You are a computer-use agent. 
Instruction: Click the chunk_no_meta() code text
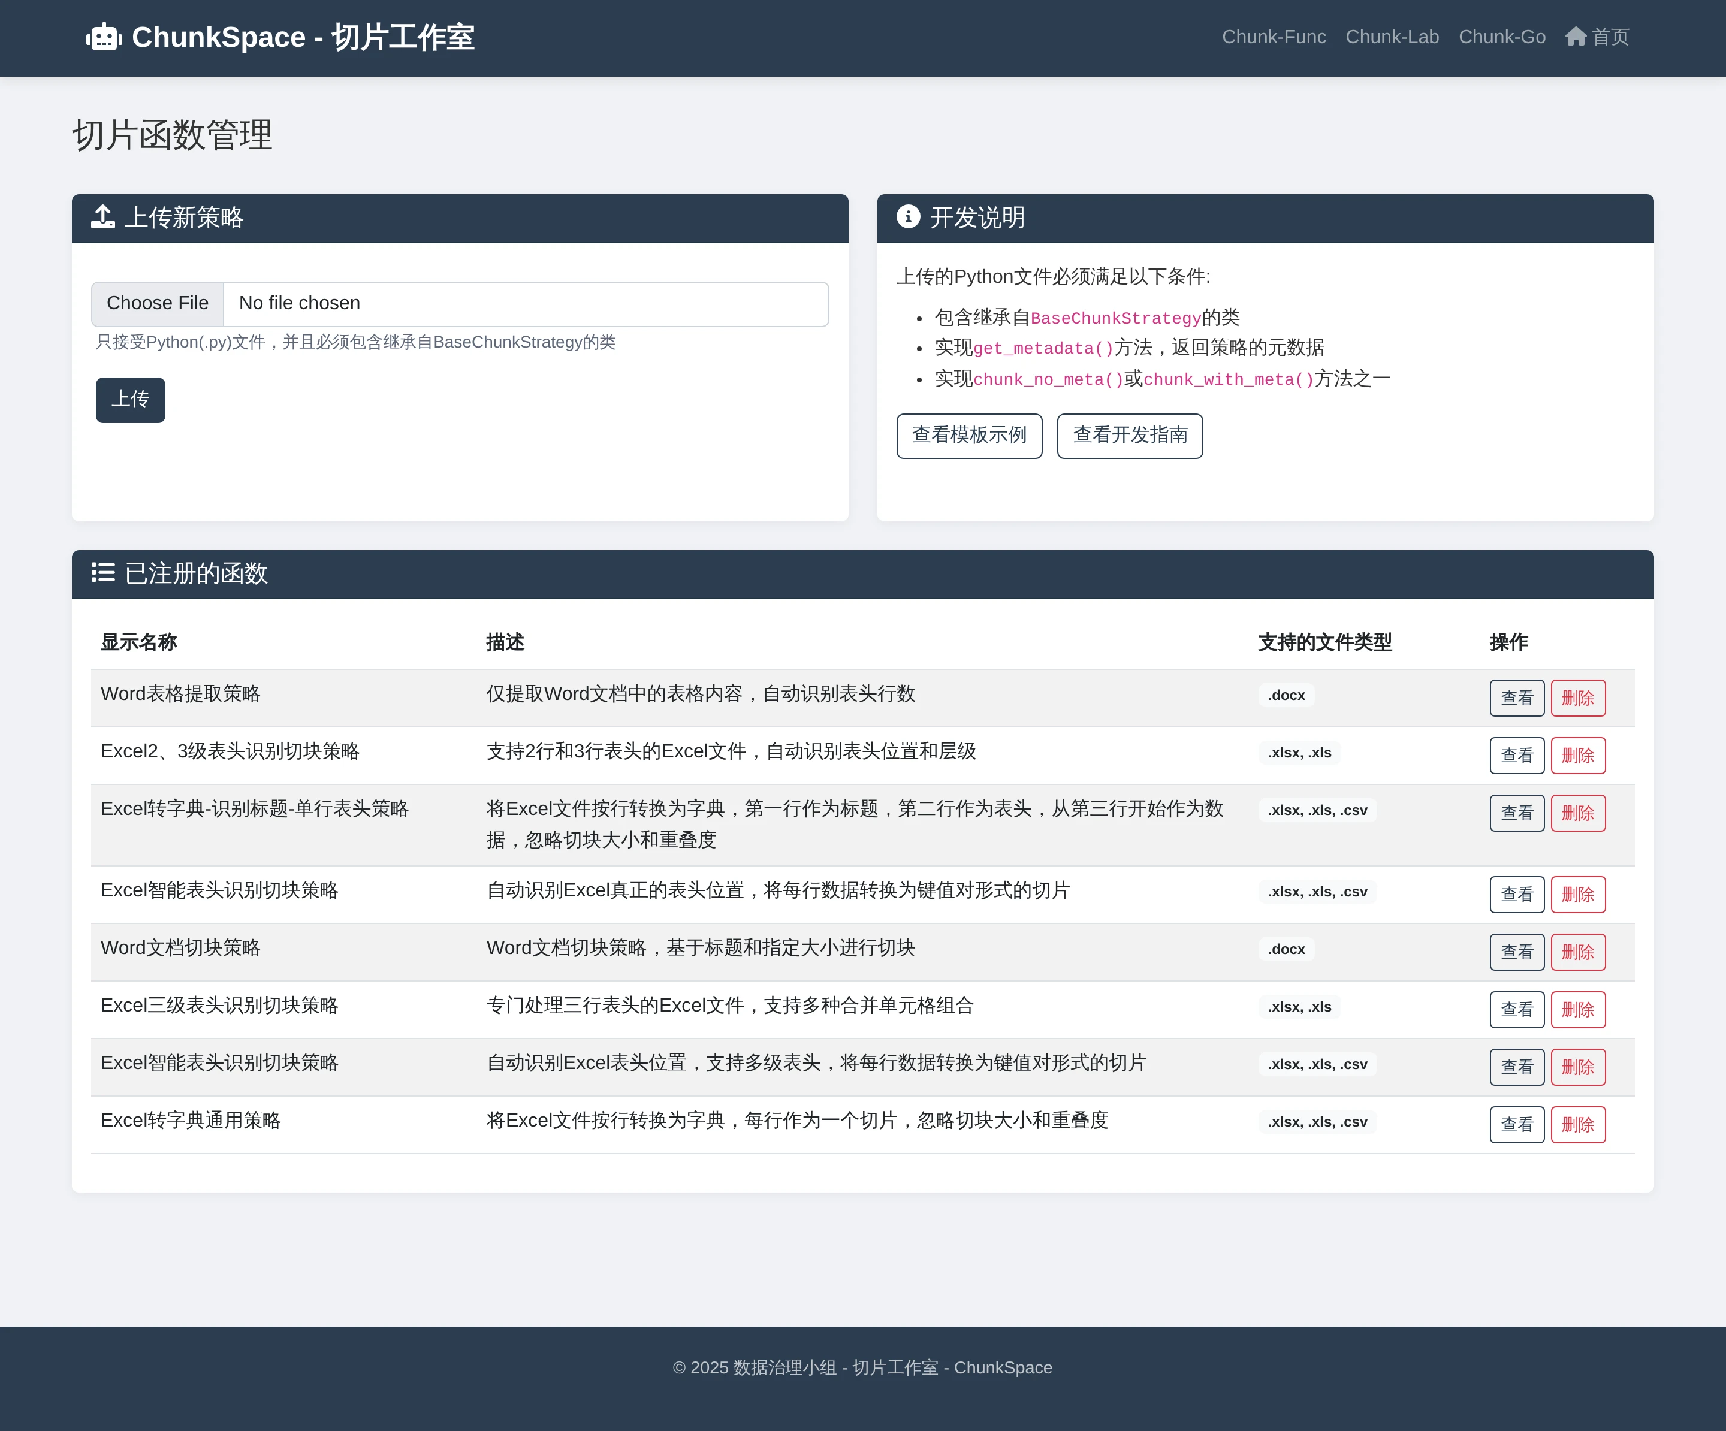[1048, 379]
